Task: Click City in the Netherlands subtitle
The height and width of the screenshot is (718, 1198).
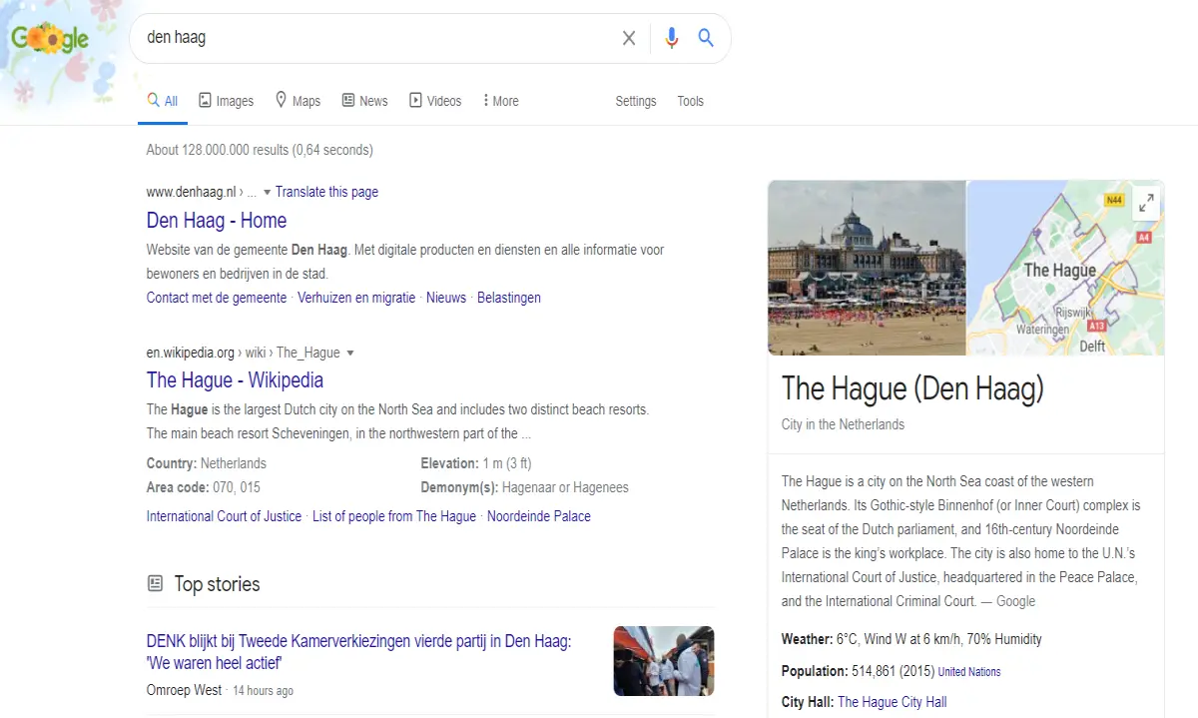Action: coord(843,424)
